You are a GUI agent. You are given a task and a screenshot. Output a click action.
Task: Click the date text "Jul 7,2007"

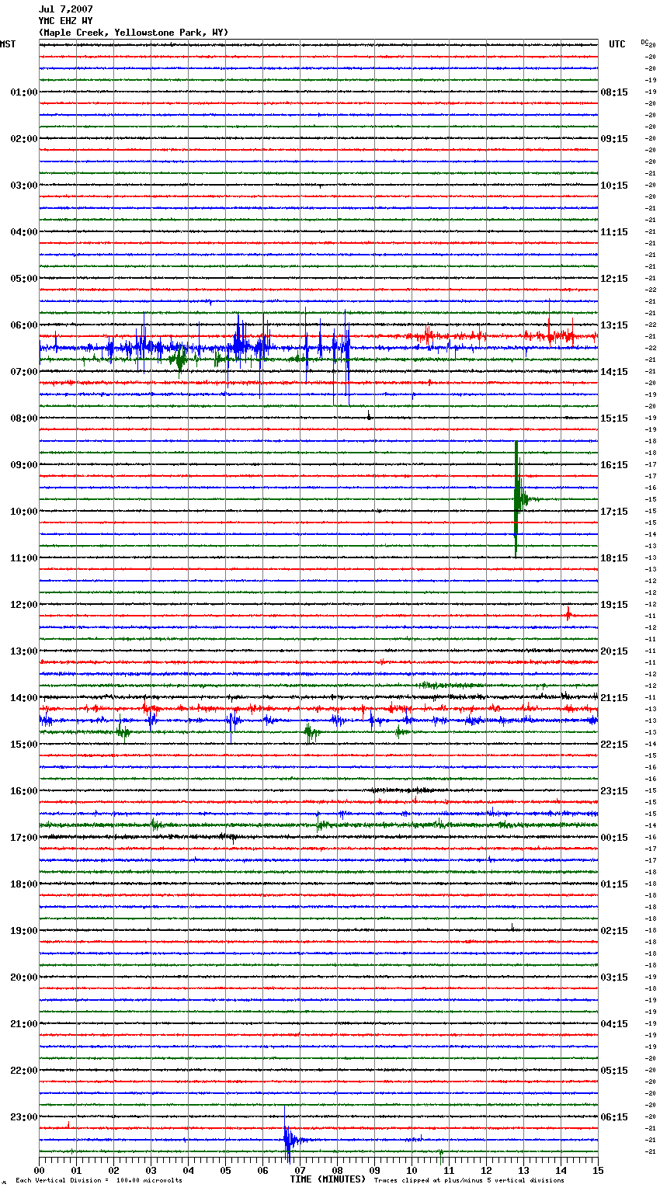66,9
